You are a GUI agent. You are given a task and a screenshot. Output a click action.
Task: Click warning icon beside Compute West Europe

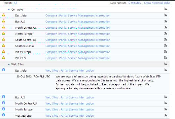pos(3,51)
